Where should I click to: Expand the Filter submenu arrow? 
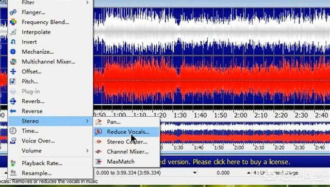click(87, 2)
